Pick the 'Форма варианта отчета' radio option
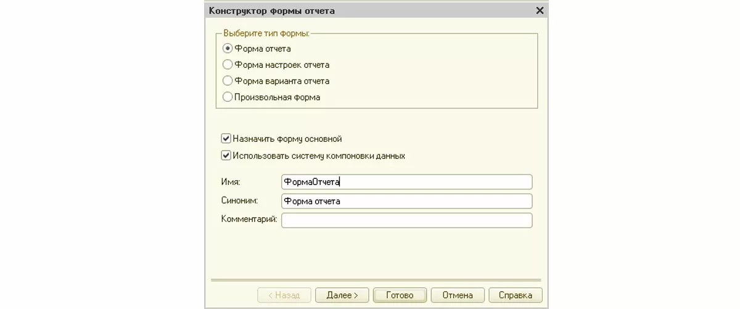 click(228, 81)
